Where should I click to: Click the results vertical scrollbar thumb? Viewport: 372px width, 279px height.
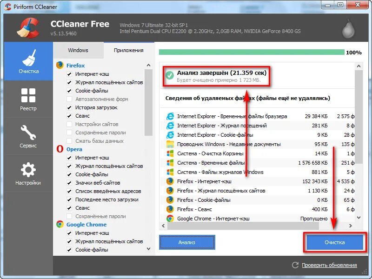[x=359, y=117]
